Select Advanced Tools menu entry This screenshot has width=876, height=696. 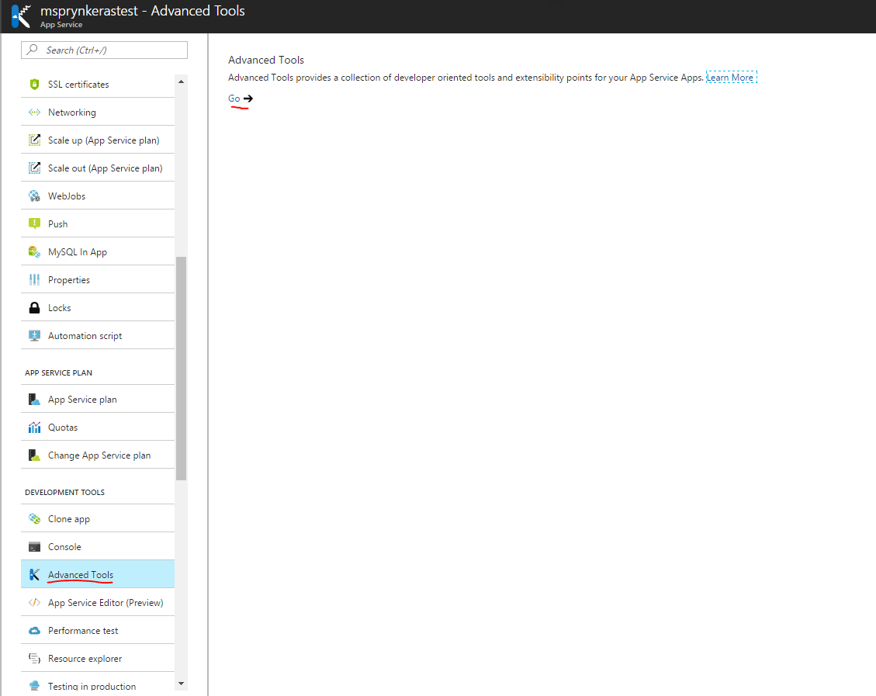(x=98, y=575)
